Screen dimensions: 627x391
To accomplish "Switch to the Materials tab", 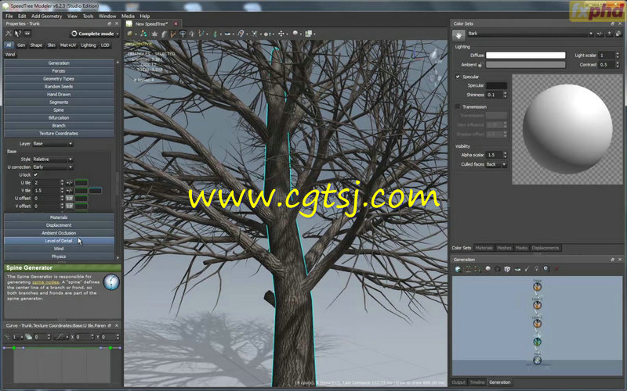I will (484, 248).
